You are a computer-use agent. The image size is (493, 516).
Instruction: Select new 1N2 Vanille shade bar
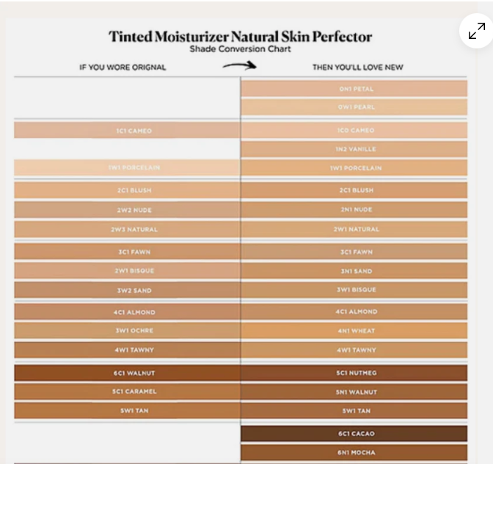[x=354, y=149]
